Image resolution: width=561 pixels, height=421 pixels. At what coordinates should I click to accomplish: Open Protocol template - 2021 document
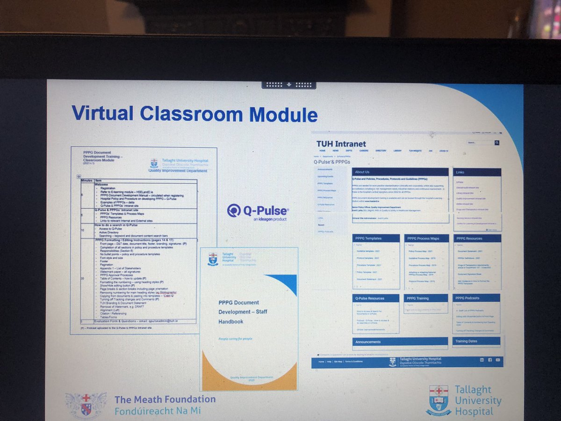coord(367,258)
